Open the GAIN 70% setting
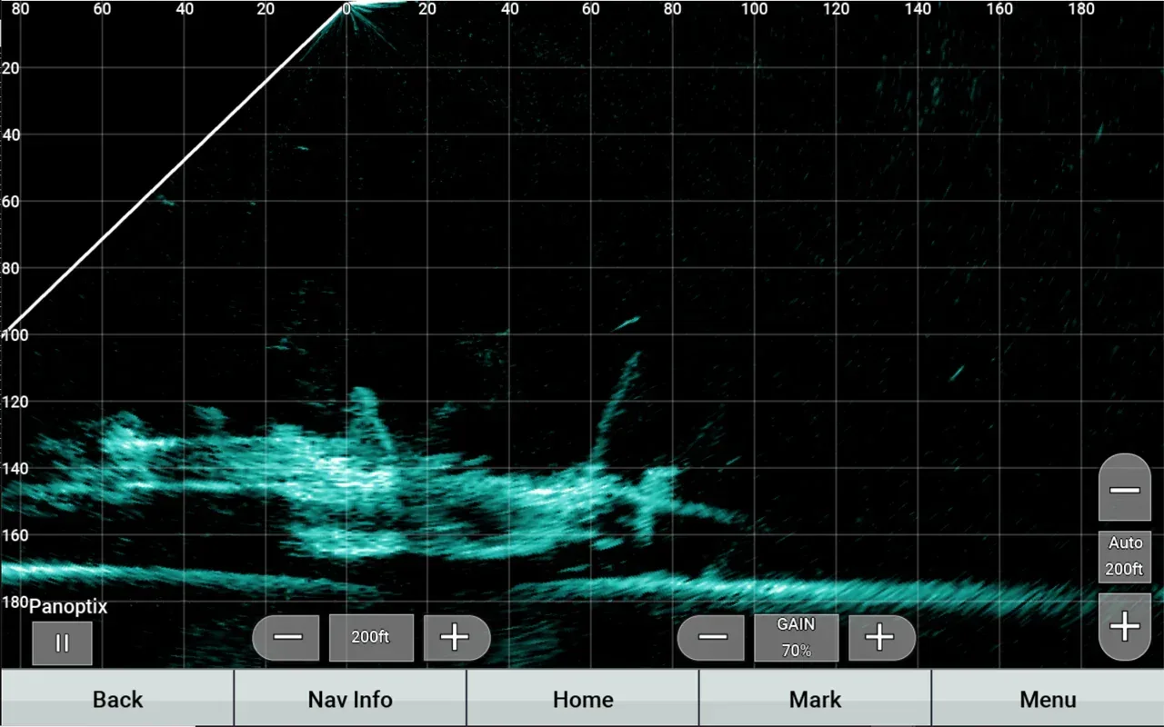Screen dimensions: 1164x727 796,638
